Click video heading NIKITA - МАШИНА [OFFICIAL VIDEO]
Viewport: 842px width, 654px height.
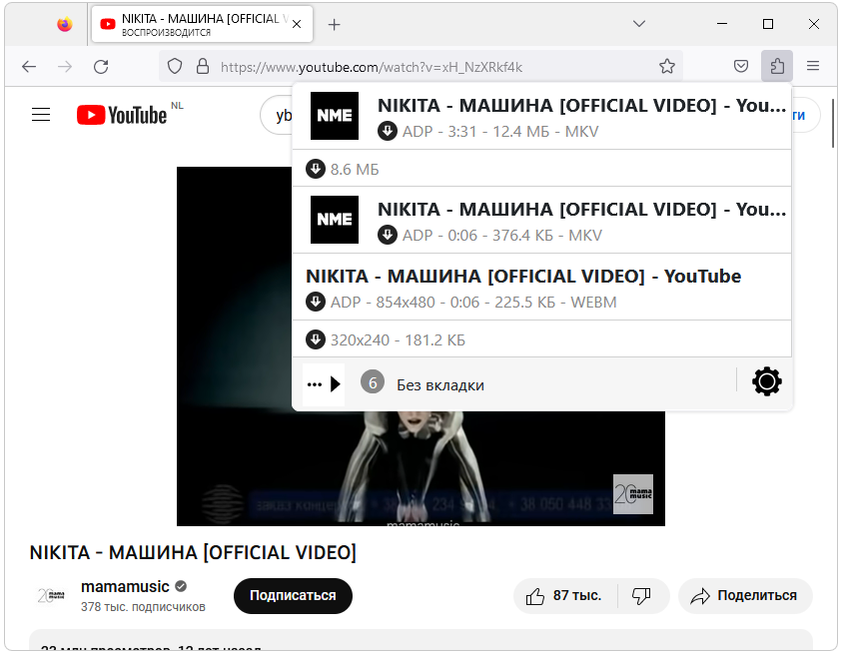coord(193,552)
